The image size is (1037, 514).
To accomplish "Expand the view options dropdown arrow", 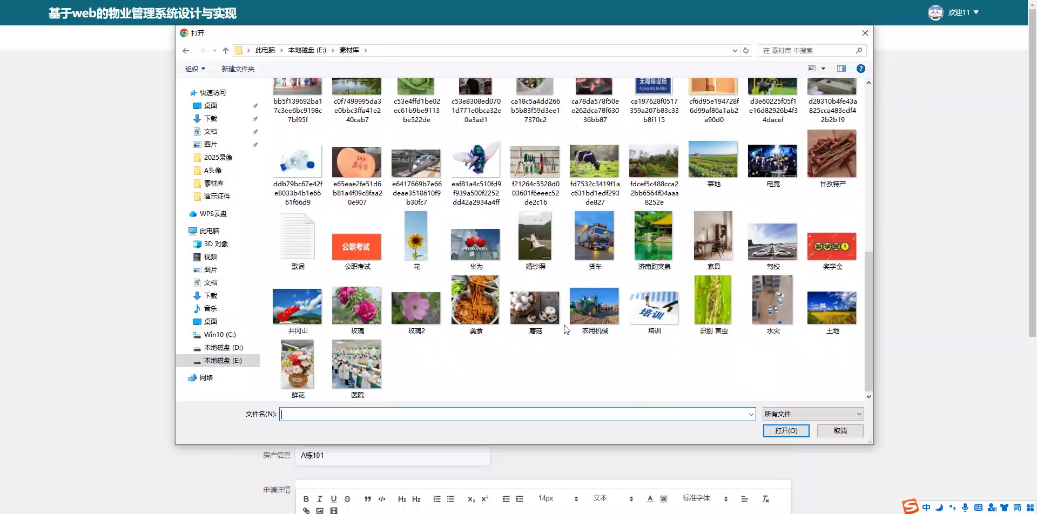I will tap(823, 69).
